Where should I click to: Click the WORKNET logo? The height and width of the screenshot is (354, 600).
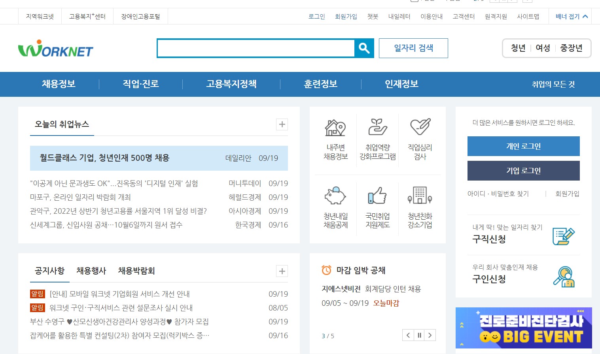tap(55, 48)
